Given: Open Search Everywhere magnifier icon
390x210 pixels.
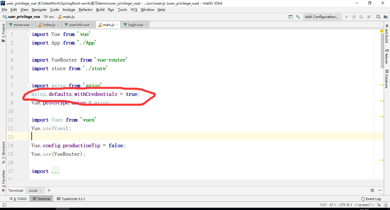Looking at the screenshot, I should (378, 17).
